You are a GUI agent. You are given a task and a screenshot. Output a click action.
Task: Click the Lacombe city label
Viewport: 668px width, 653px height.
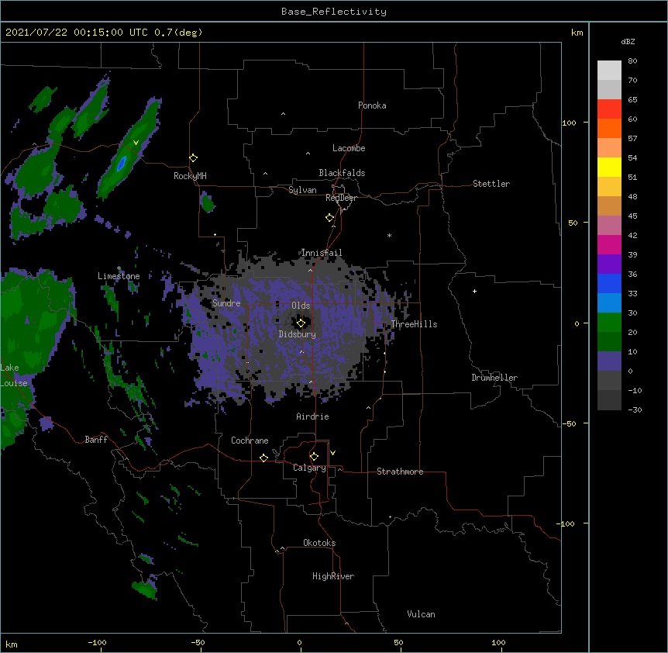(x=349, y=148)
